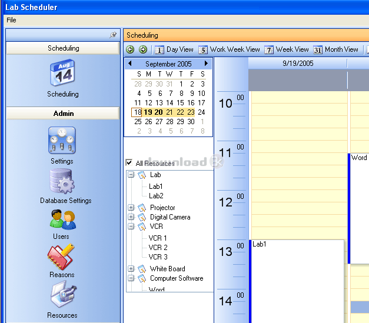Toggle the All Resources checkbox
The height and width of the screenshot is (323, 369).
(129, 162)
